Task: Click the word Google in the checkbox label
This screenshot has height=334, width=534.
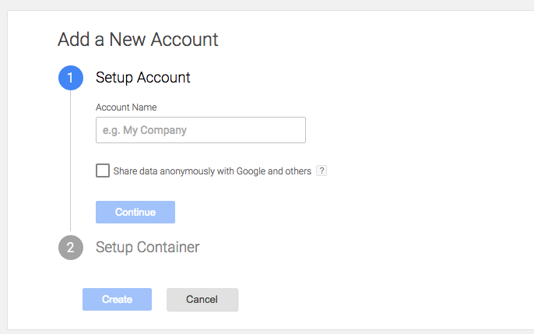Action: coord(251,171)
